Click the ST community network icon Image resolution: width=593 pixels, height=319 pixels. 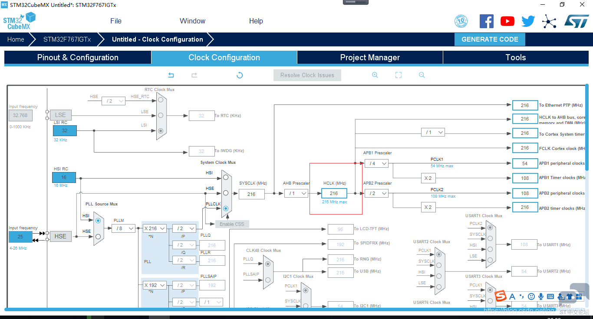(549, 21)
